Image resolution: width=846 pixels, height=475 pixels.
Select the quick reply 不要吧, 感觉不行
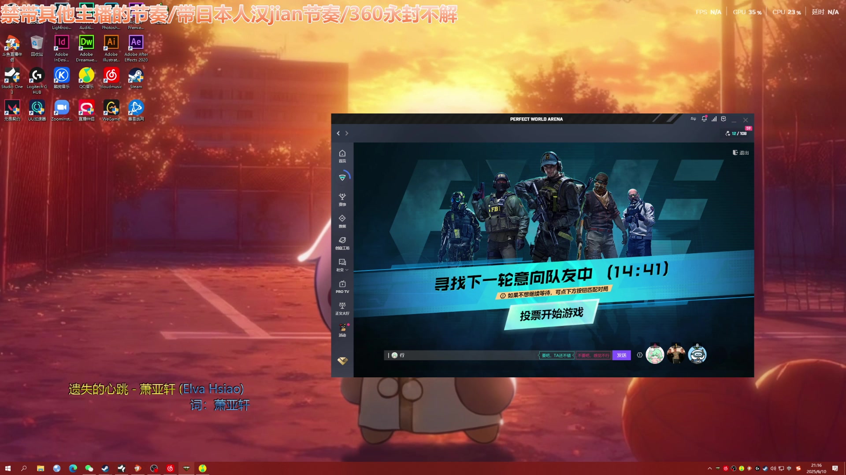tap(593, 355)
